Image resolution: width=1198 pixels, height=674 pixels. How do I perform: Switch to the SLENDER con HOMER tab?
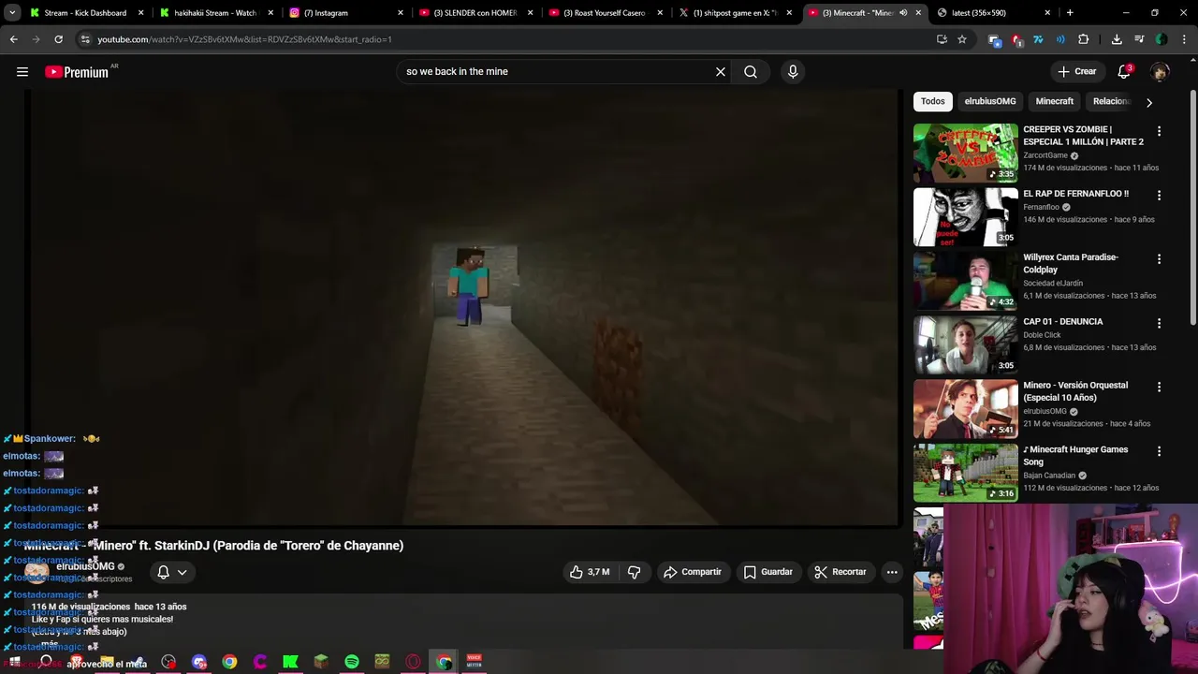[475, 13]
